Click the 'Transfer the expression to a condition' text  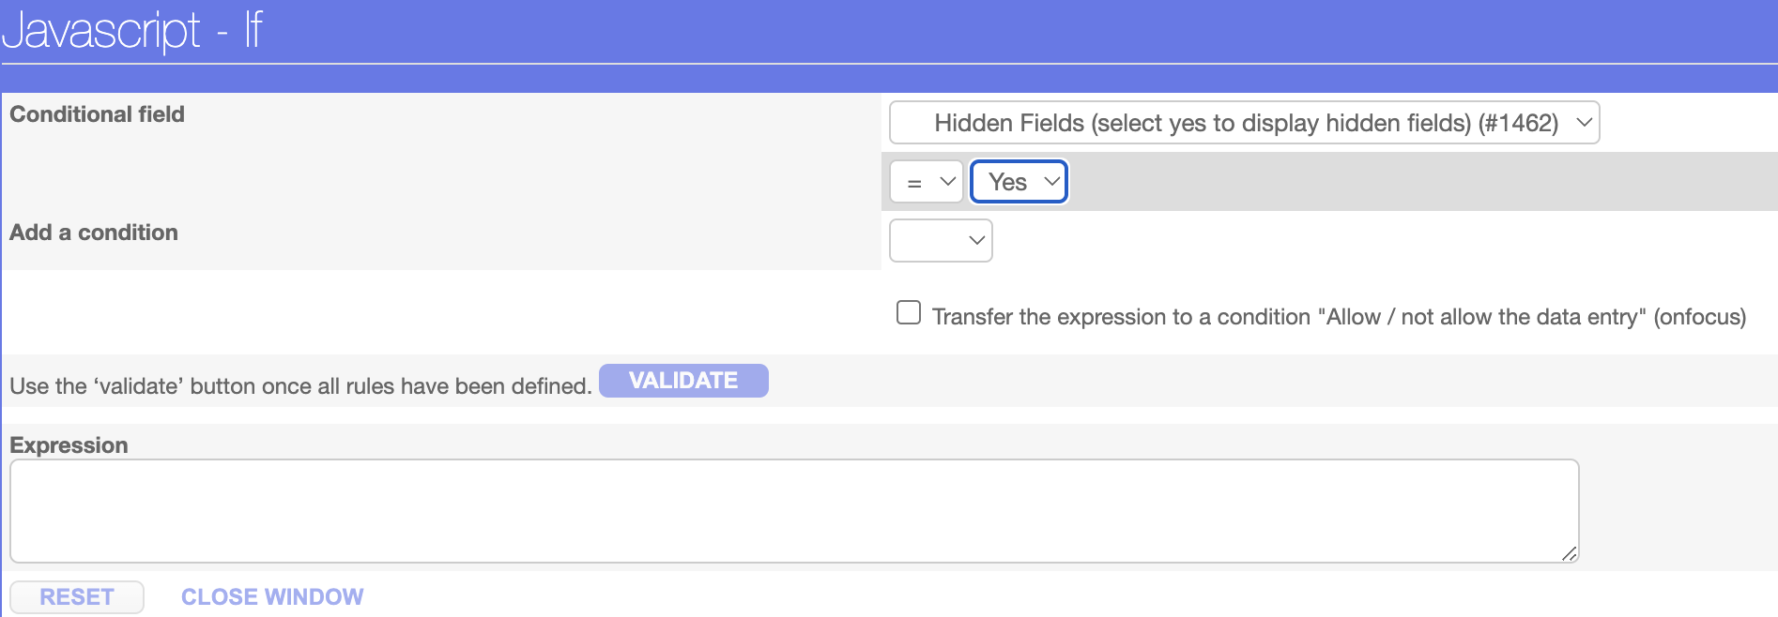pyautogui.click(x=1338, y=317)
